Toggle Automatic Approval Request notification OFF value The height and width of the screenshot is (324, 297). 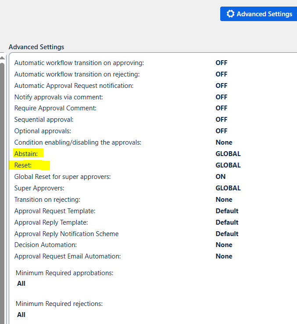click(x=221, y=86)
